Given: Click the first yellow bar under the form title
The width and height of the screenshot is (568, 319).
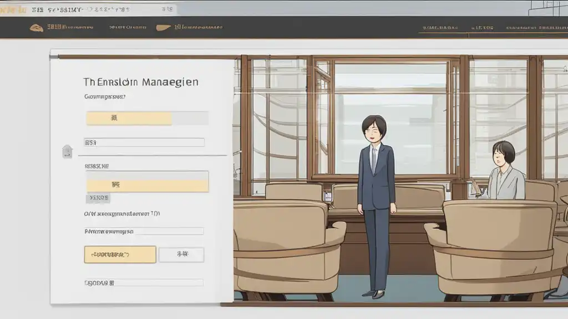Looking at the screenshot, I should tap(129, 119).
